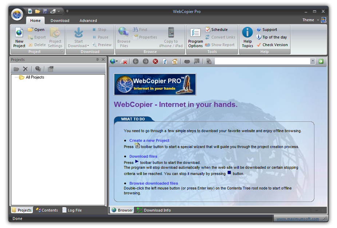Viewport: 337px width, 228px height.
Task: Click the quick access open folder icon
Action: pyautogui.click(x=37, y=11)
